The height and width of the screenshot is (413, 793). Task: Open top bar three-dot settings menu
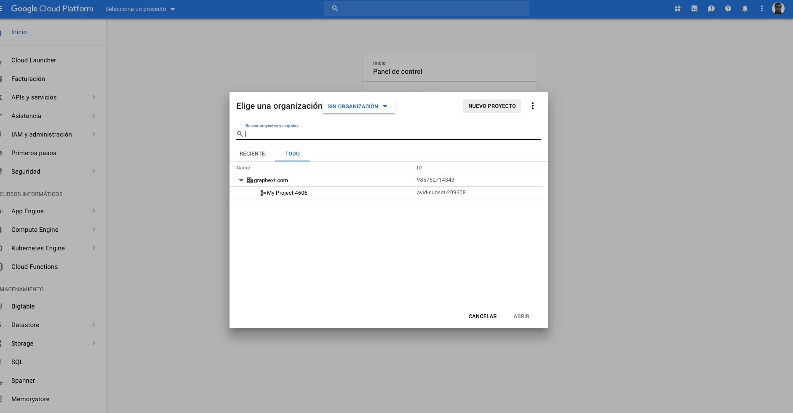[x=762, y=8]
